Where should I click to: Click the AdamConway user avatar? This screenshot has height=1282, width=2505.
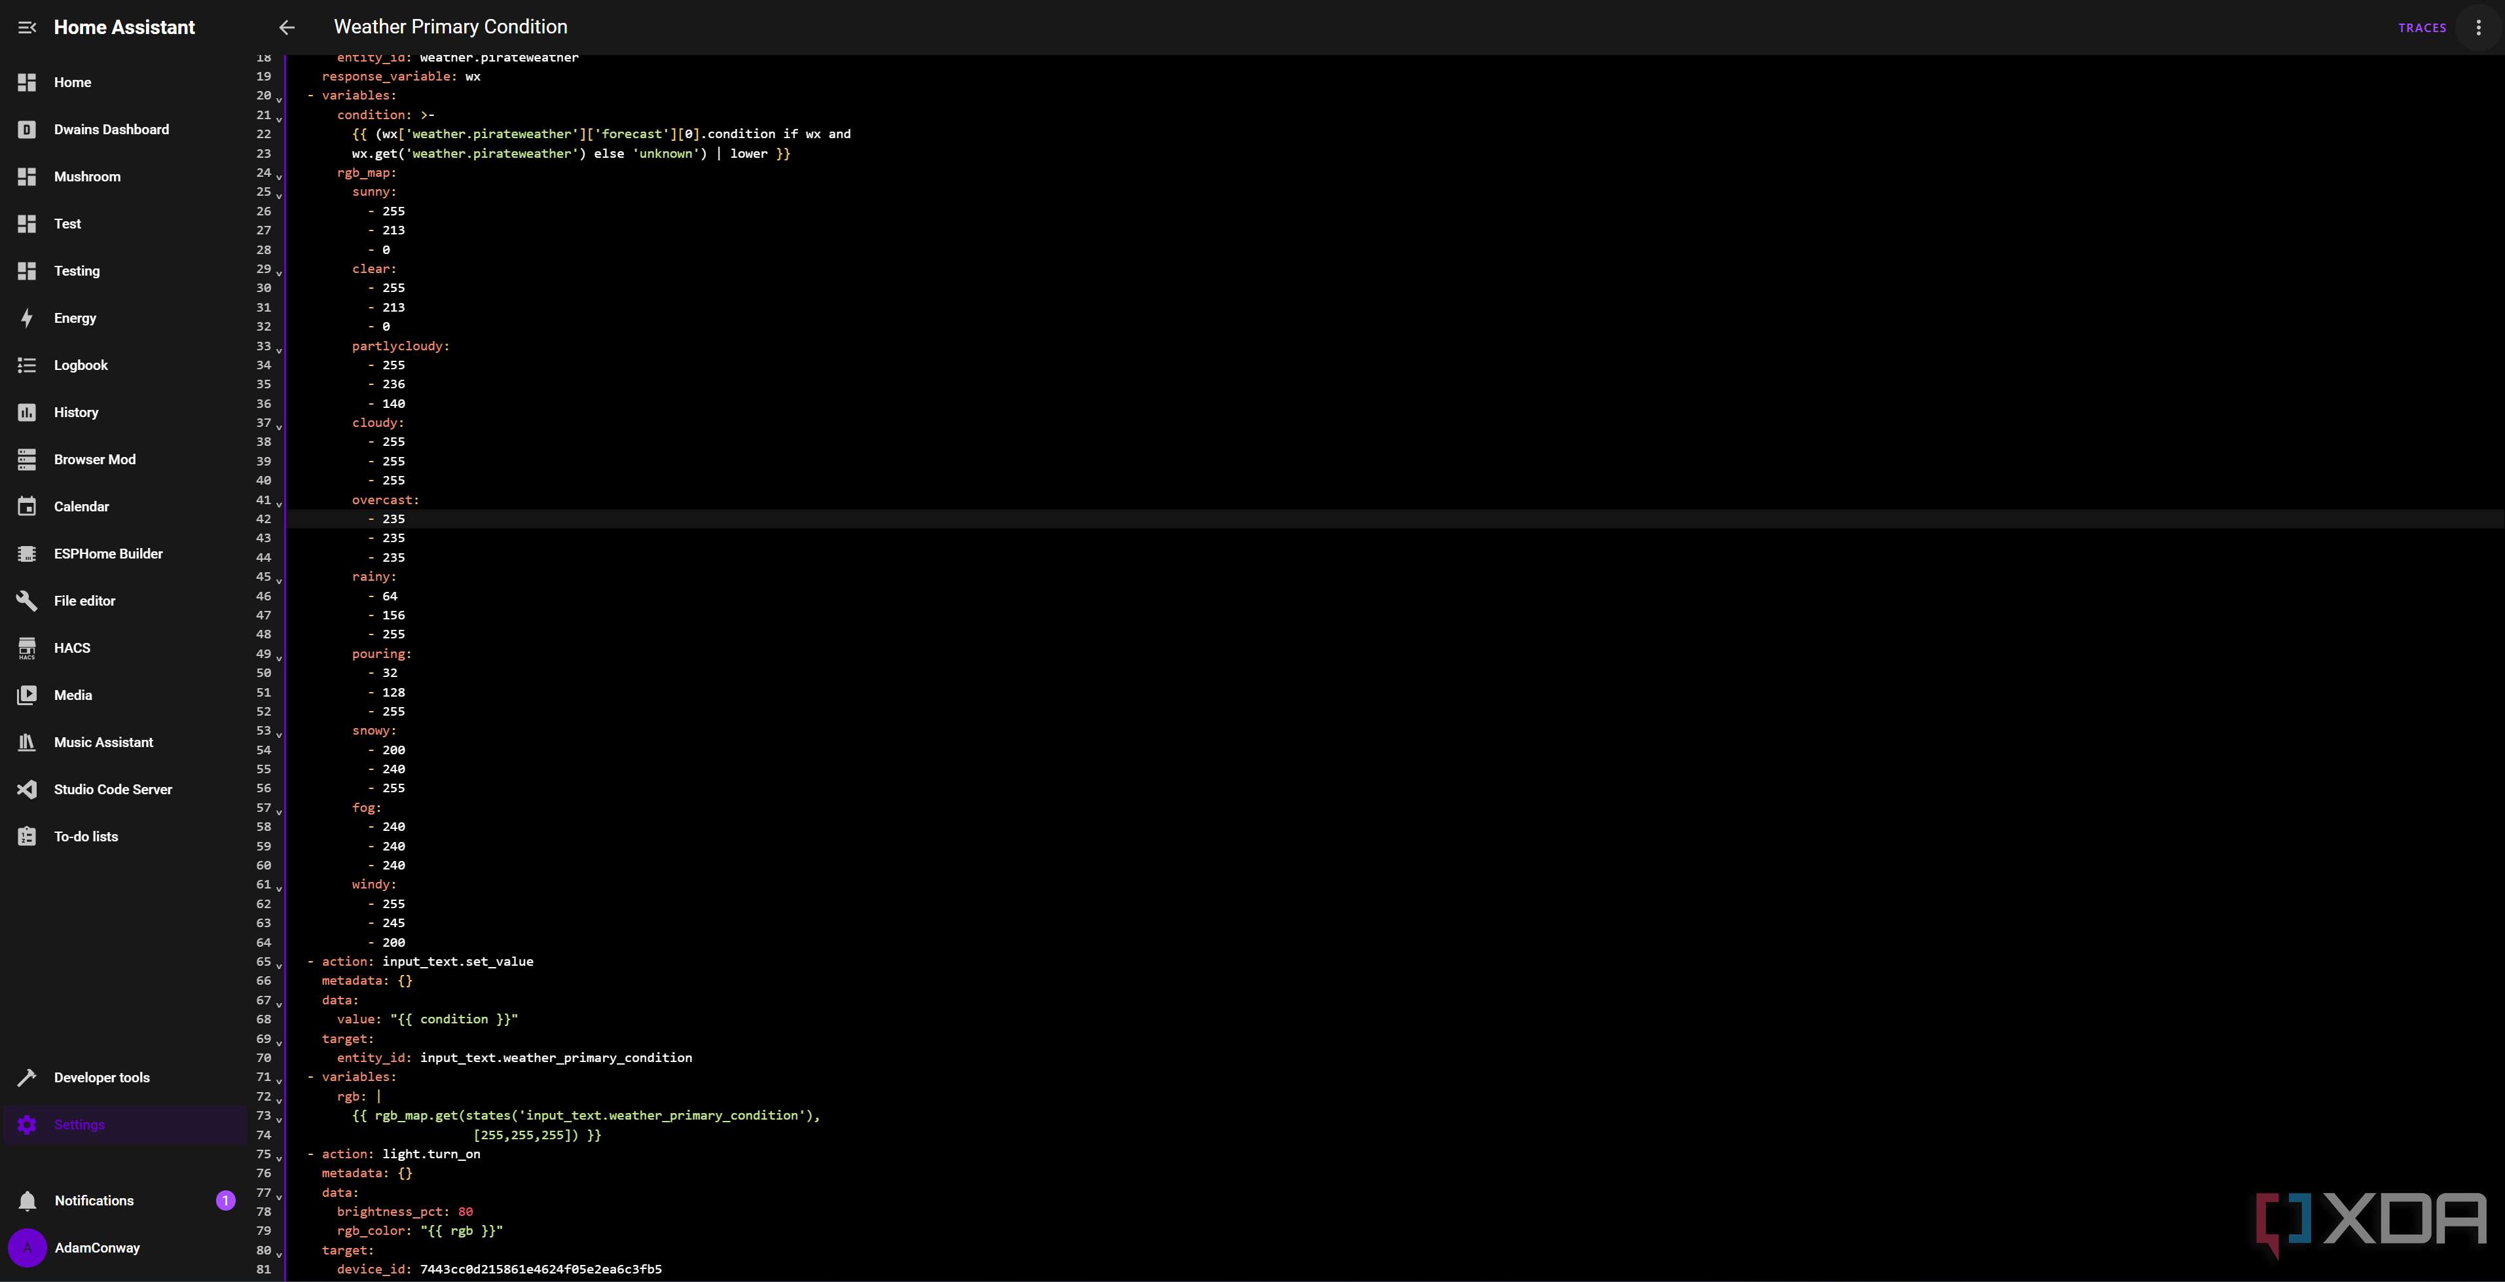pos(27,1248)
